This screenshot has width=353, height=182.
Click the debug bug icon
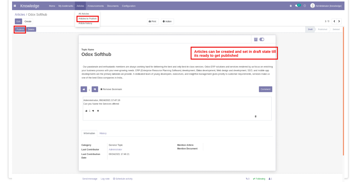(291, 6)
